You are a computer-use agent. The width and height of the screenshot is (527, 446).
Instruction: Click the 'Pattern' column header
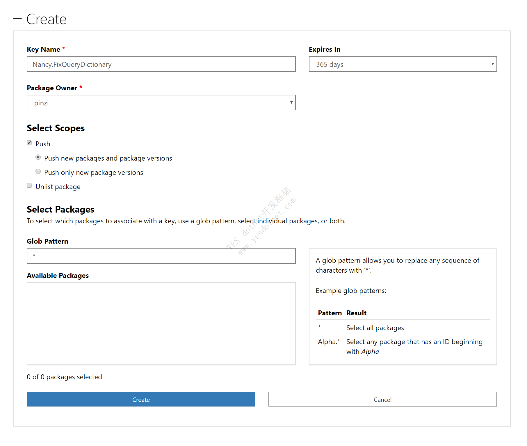(x=330, y=313)
